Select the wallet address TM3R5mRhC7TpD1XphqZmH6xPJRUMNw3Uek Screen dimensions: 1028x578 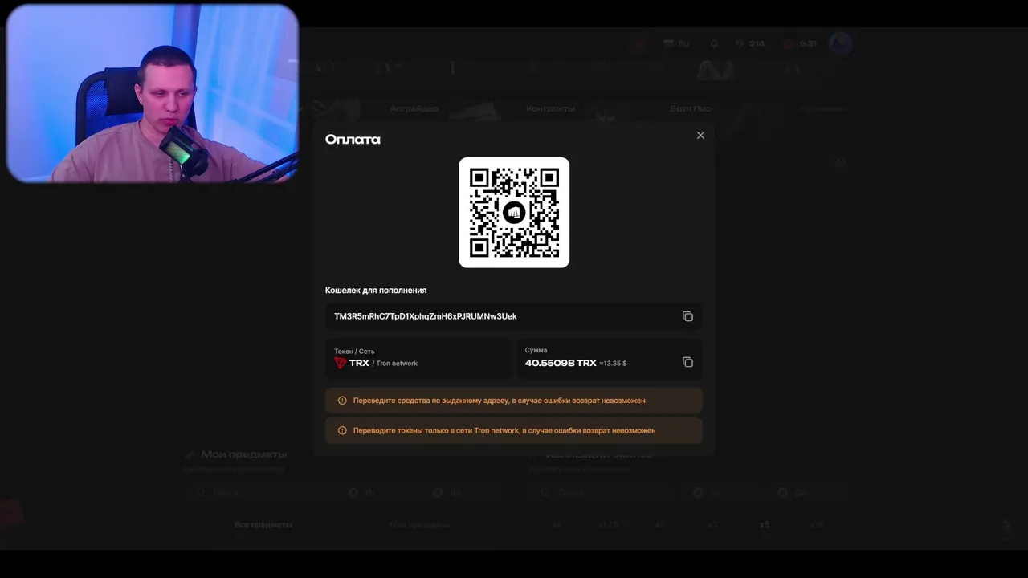[x=426, y=316]
